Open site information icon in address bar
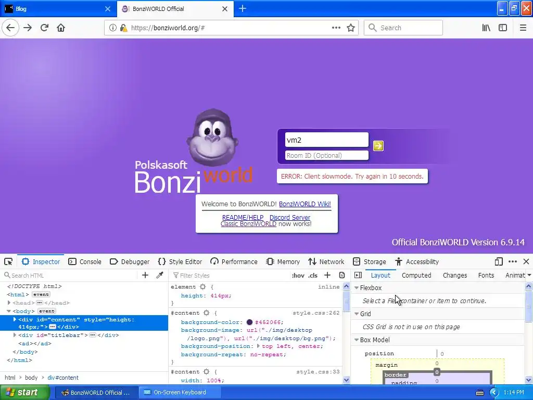Screen dimensions: 533x400 pyautogui.click(x=112, y=28)
